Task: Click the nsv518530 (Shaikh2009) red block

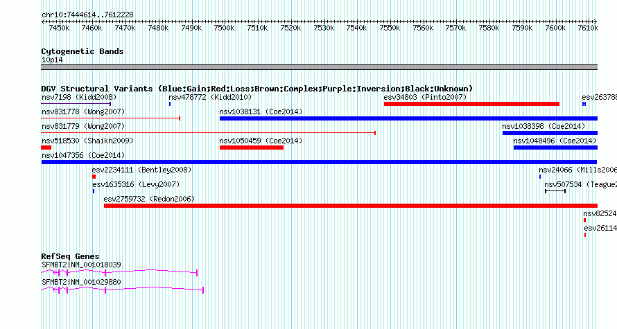Action: pyautogui.click(x=46, y=148)
